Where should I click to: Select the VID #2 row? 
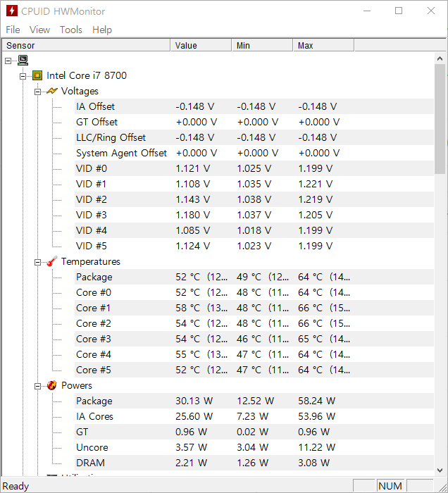254,199
